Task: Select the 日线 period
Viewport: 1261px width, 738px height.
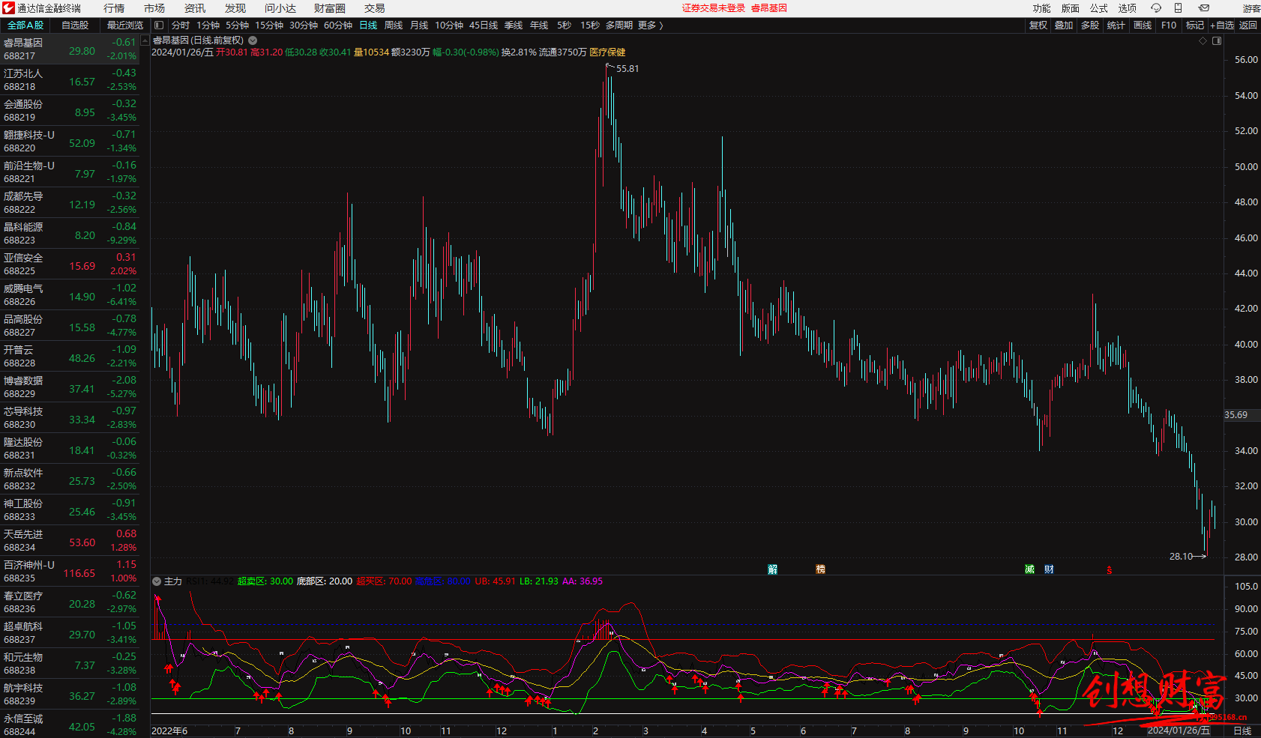Action: point(368,25)
